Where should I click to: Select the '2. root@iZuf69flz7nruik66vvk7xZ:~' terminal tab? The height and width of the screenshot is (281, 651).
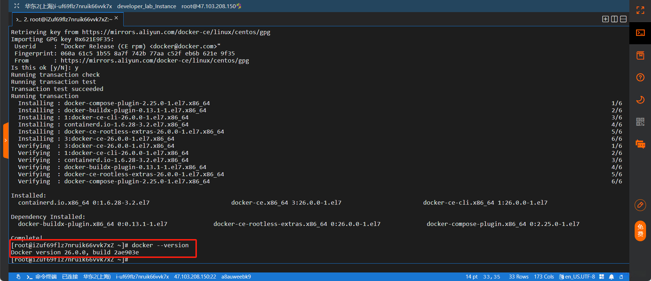pyautogui.click(x=67, y=19)
